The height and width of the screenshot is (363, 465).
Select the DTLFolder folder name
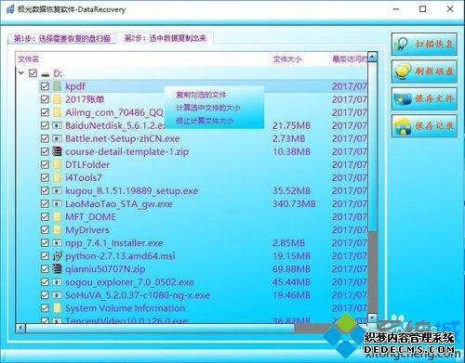click(87, 164)
